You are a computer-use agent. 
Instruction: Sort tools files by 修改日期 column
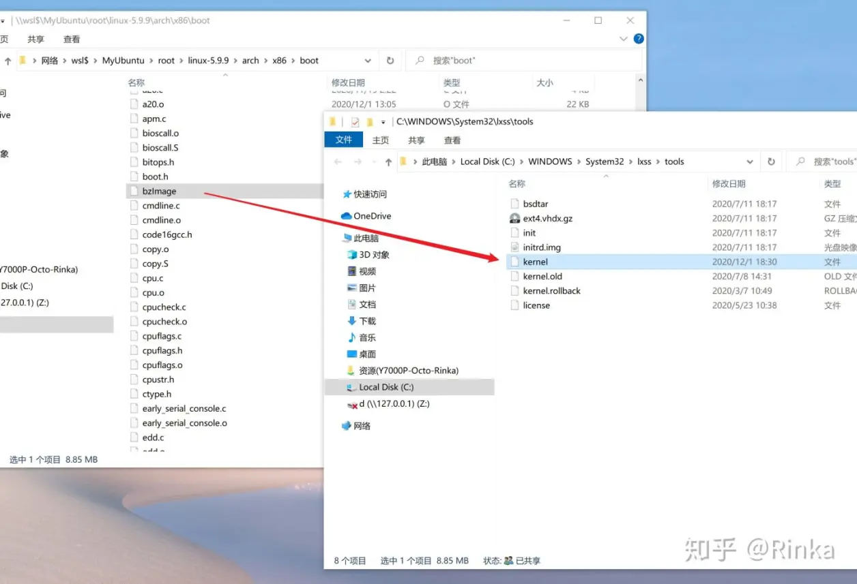point(729,183)
